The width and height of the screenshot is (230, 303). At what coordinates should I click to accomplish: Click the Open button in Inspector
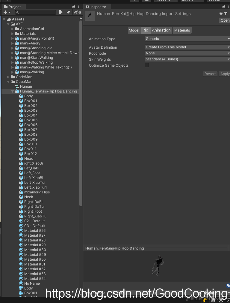225,20
